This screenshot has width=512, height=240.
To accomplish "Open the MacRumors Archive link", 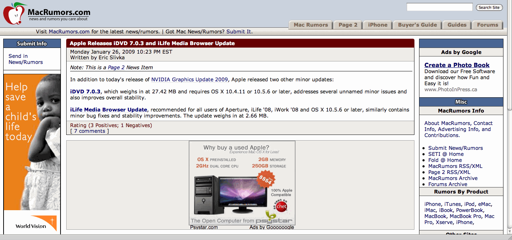I will coord(453,178).
